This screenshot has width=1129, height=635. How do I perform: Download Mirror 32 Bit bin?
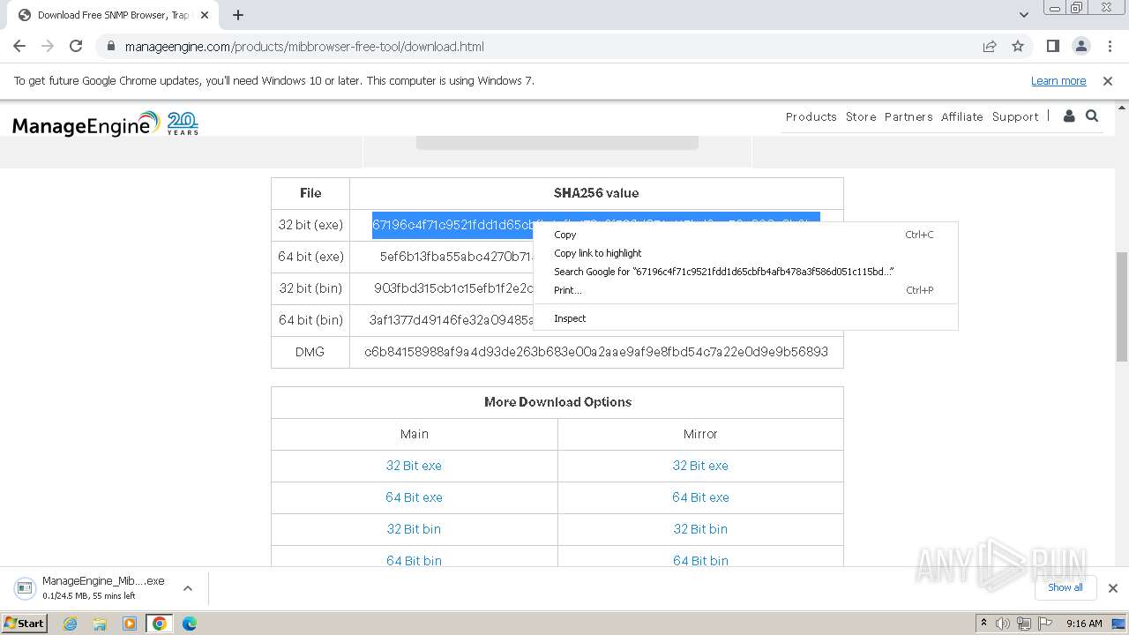click(x=700, y=529)
